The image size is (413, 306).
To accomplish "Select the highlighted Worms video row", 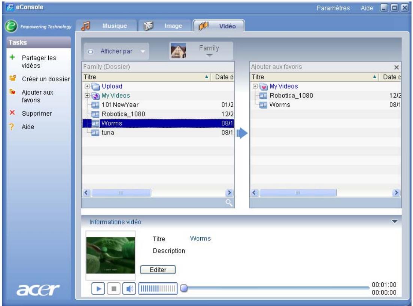I will click(x=158, y=123).
